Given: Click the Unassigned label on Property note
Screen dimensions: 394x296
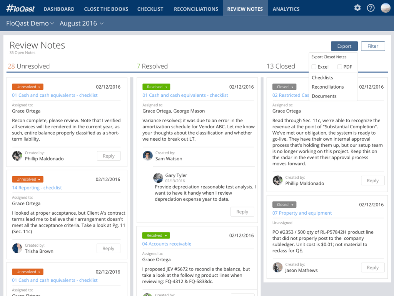Looking at the screenshot, I should point(282,223).
